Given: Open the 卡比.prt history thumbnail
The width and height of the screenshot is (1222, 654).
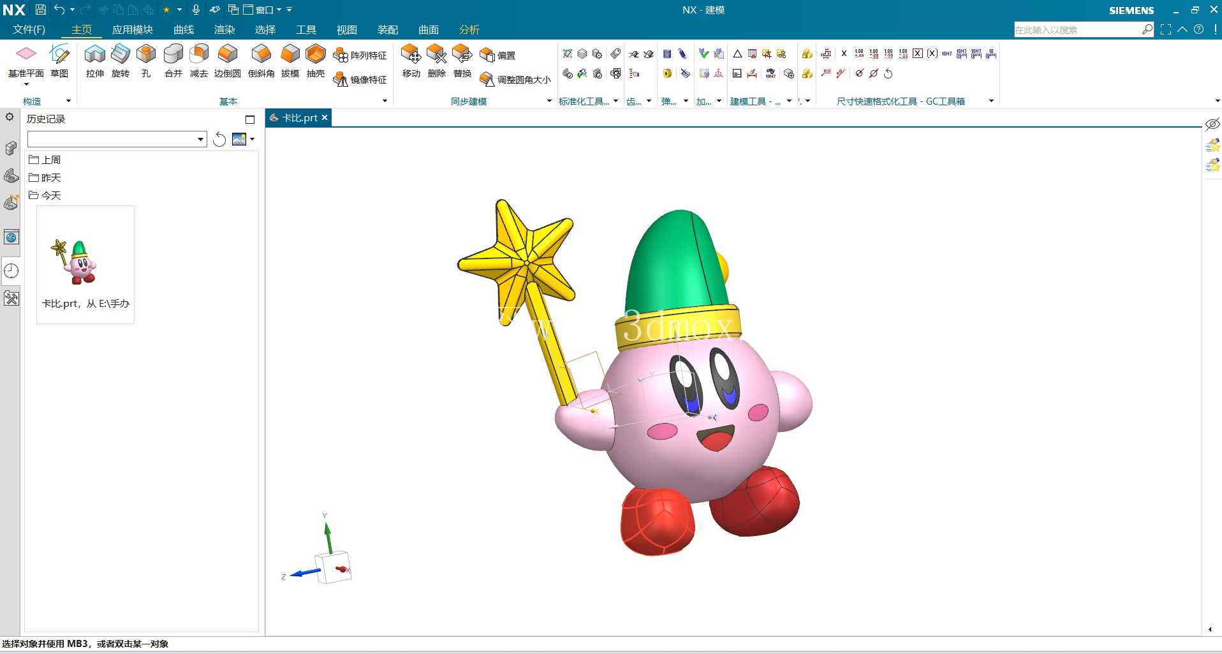Looking at the screenshot, I should (x=85, y=264).
